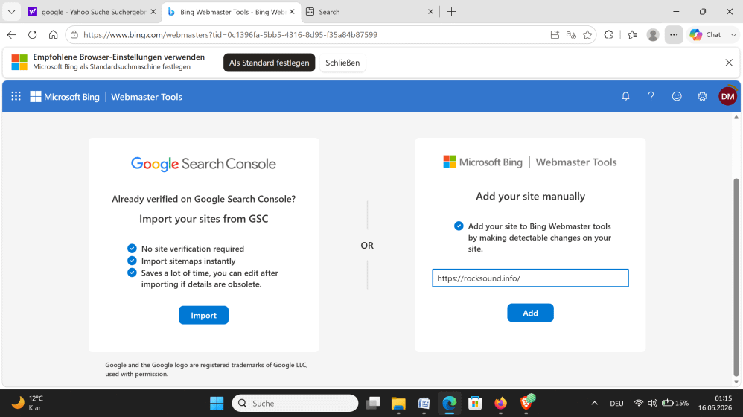Close the Search tab
The width and height of the screenshot is (743, 417).
click(430, 12)
